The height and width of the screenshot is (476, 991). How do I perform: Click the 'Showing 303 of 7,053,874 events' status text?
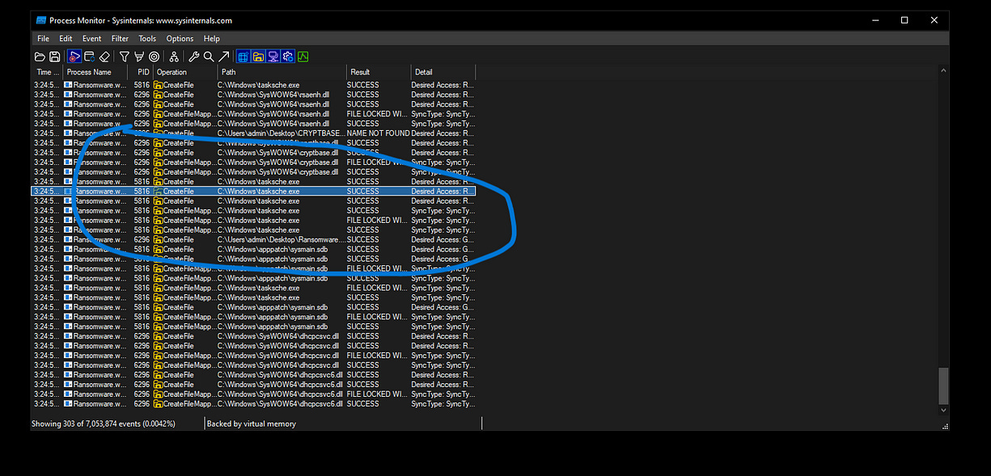click(x=104, y=423)
